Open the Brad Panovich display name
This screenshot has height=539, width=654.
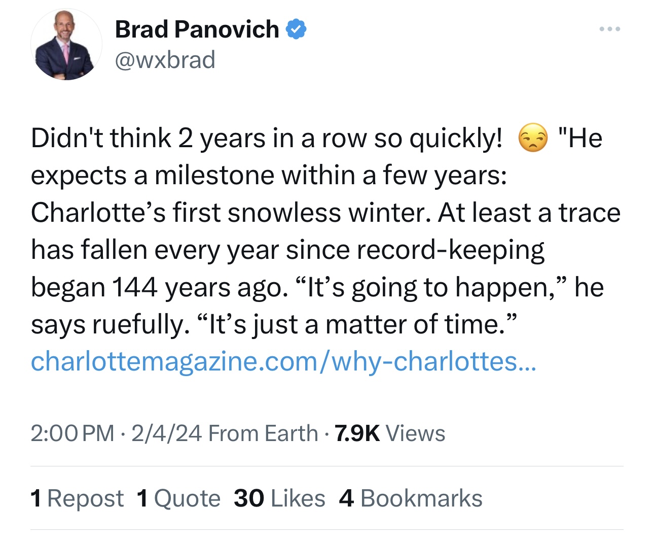coord(197,29)
